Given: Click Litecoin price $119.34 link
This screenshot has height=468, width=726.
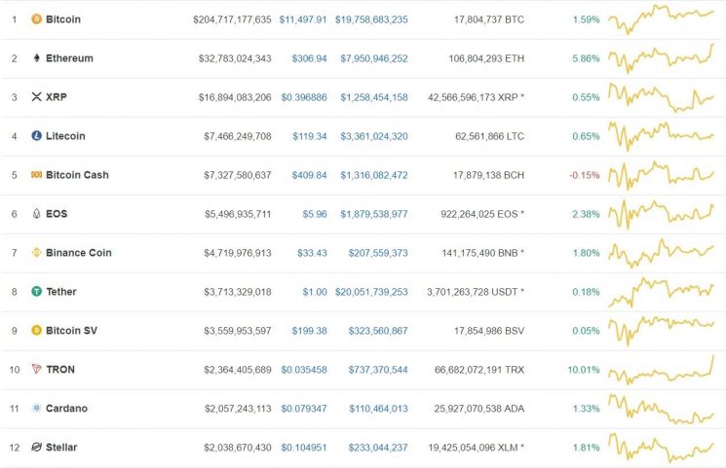Looking at the screenshot, I should pos(310,136).
